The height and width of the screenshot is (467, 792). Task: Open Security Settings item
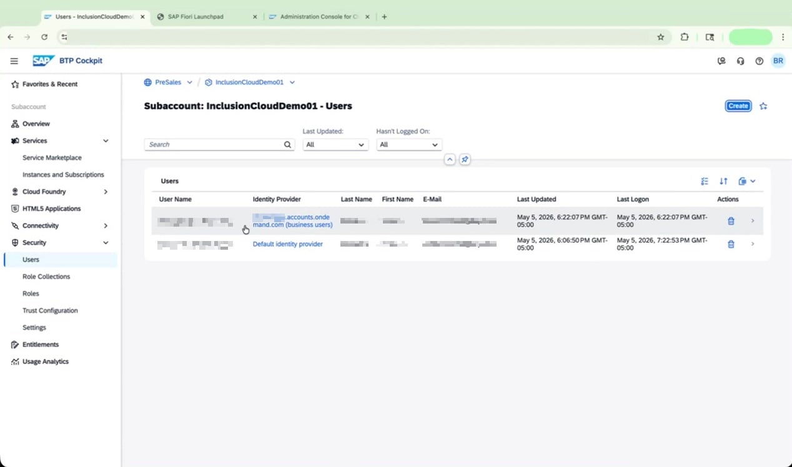tap(34, 327)
